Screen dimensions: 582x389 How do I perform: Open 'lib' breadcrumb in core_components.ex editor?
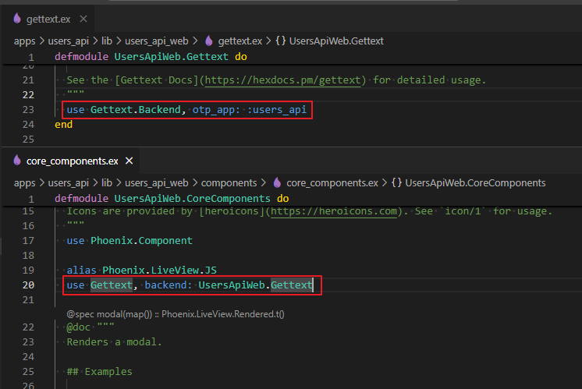coord(107,183)
